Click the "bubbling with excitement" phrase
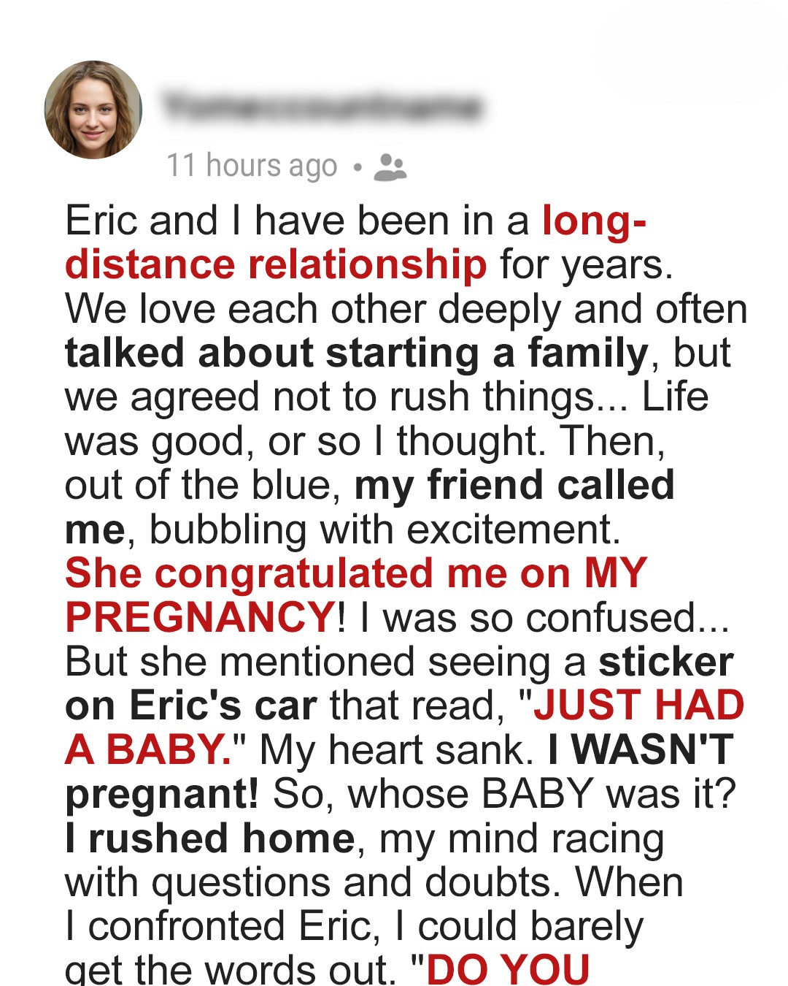The height and width of the screenshot is (986, 788). [x=385, y=530]
